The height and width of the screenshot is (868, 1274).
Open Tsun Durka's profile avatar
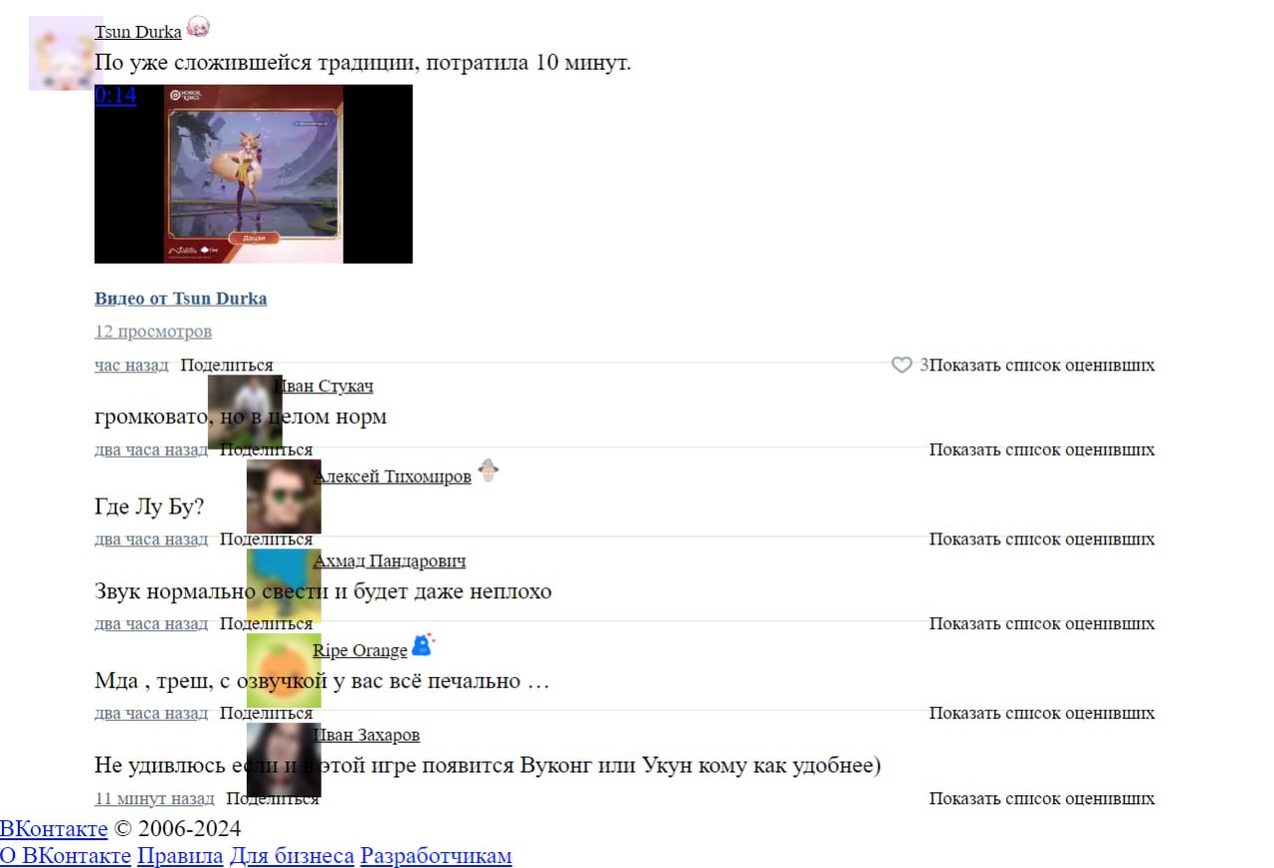coord(66,53)
